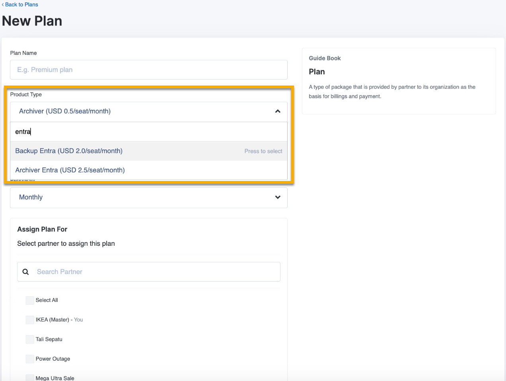Open the Monthly periodicity dropdown
Viewport: 506px width, 381px height.
tap(148, 197)
